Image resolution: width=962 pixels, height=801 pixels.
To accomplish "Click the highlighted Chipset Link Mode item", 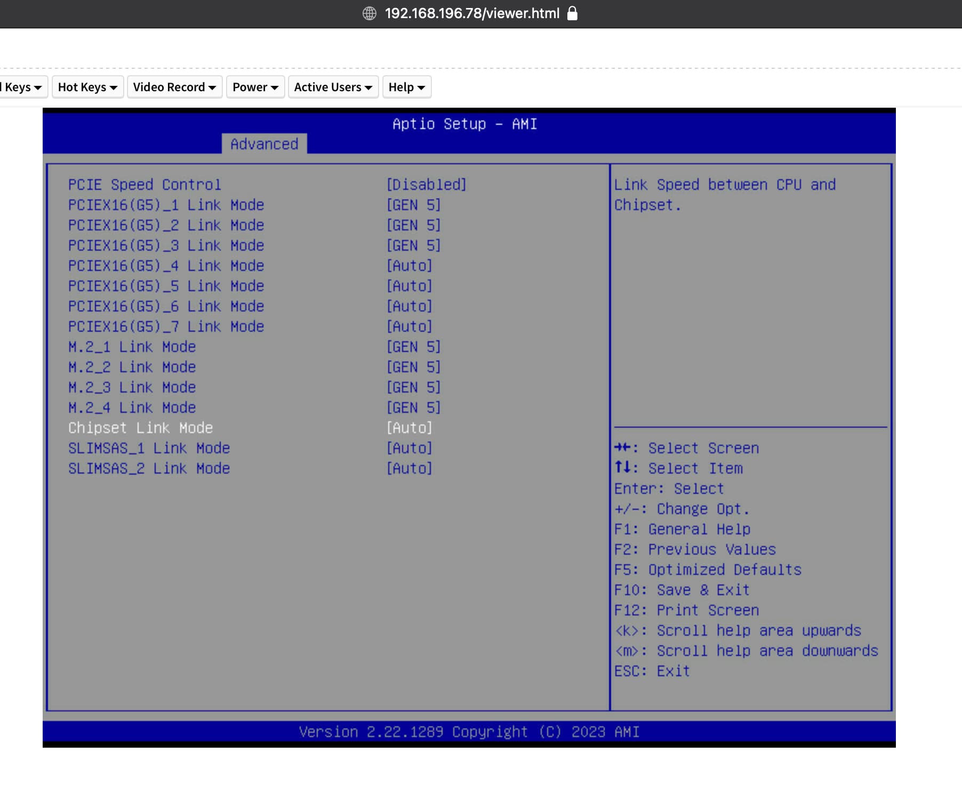I will (x=140, y=428).
